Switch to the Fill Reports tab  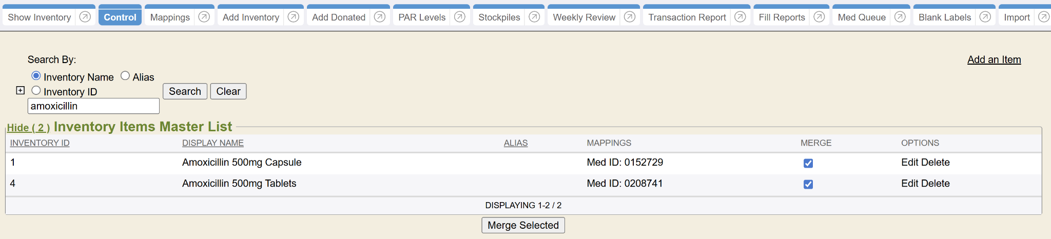[782, 17]
